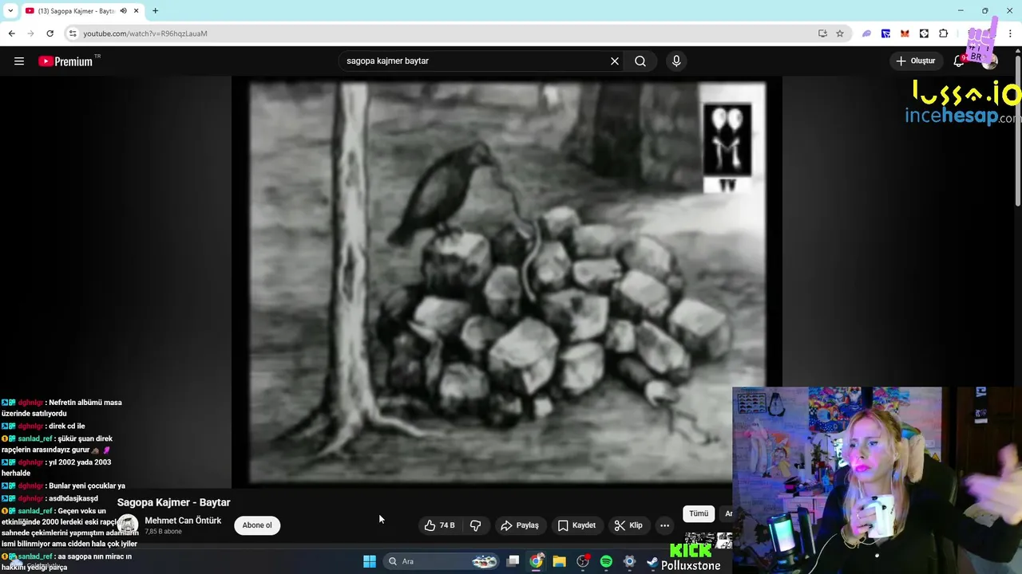Select the Tümü filter chip
The width and height of the screenshot is (1022, 574).
tap(699, 514)
